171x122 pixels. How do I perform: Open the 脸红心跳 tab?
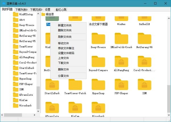pyautogui.click(x=61, y=10)
